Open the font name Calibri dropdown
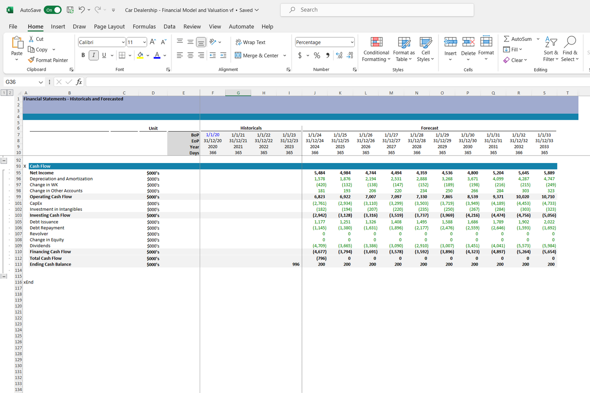Image resolution: width=590 pixels, height=393 pixels. click(x=123, y=42)
